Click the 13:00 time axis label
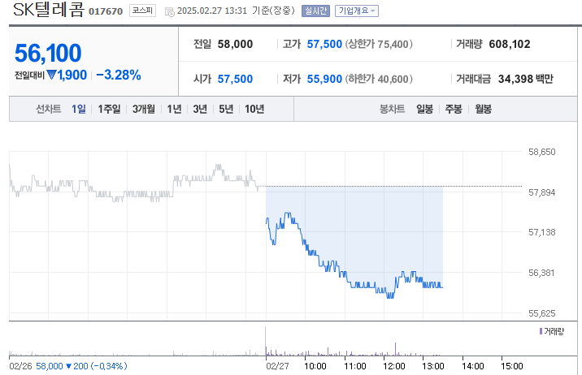The image size is (582, 375). [x=432, y=367]
